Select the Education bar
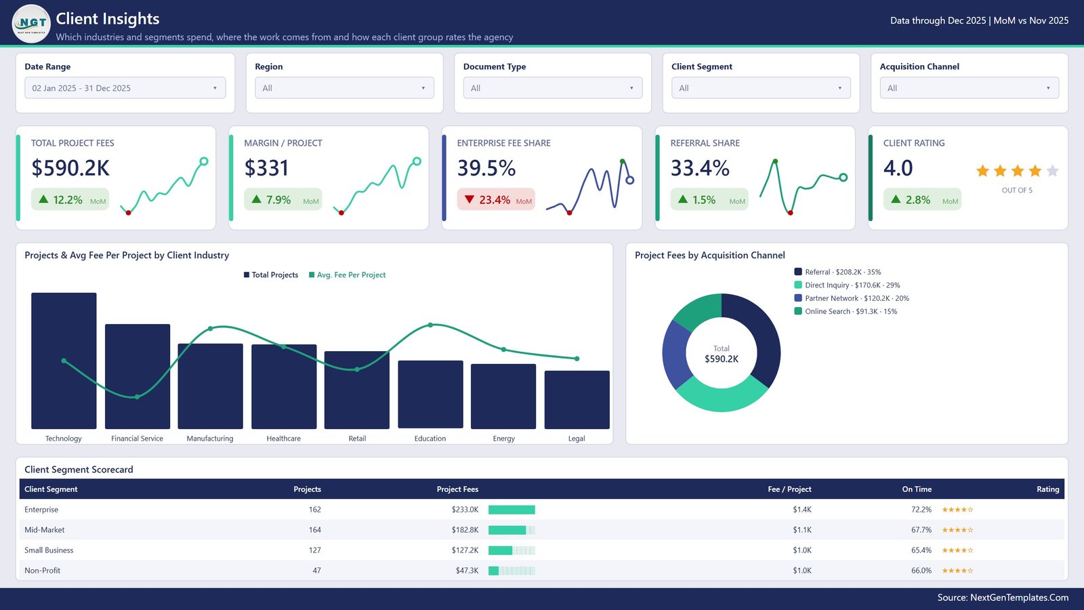The width and height of the screenshot is (1084, 610). (430, 394)
